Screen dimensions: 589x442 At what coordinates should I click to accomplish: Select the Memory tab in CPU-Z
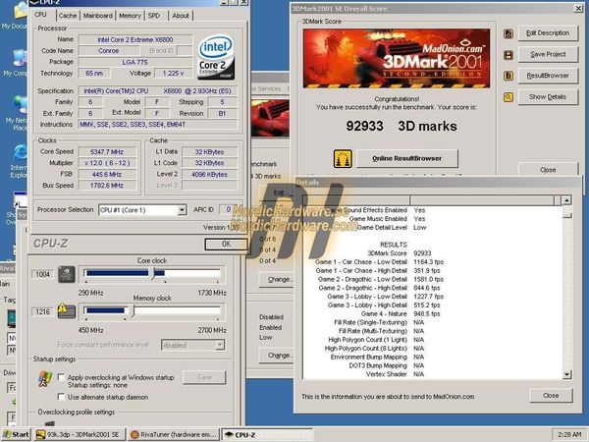130,16
